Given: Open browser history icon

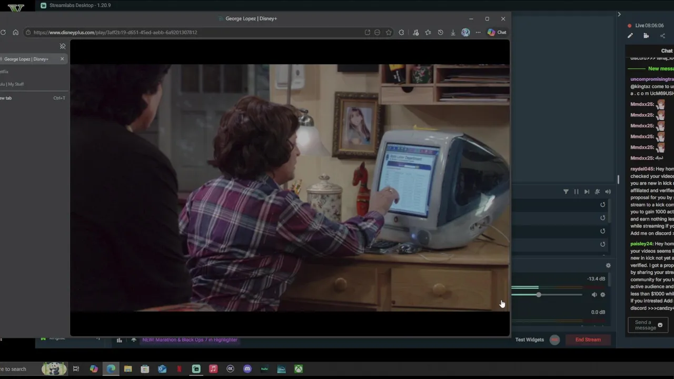Looking at the screenshot, I should click(x=440, y=32).
